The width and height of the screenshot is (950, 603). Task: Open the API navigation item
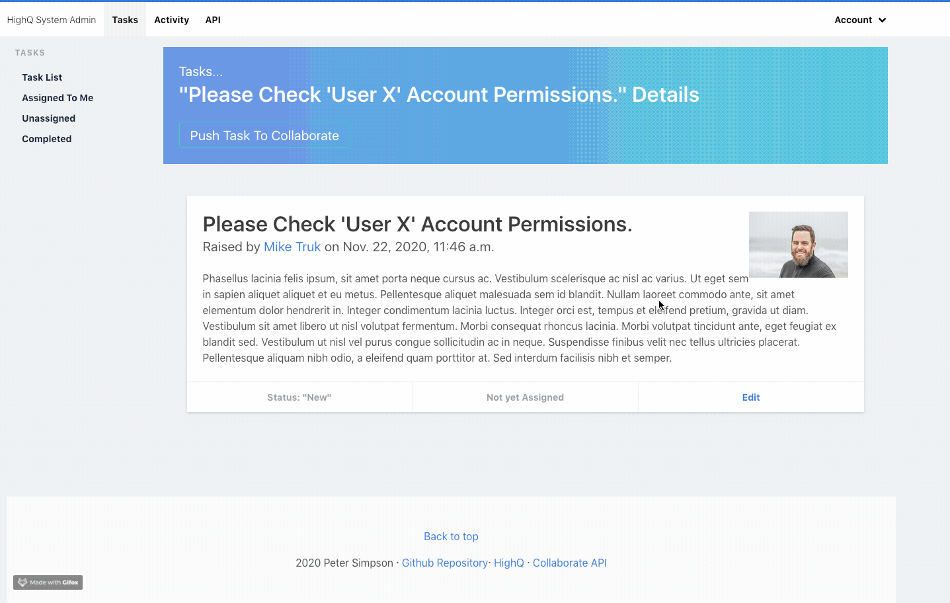213,20
